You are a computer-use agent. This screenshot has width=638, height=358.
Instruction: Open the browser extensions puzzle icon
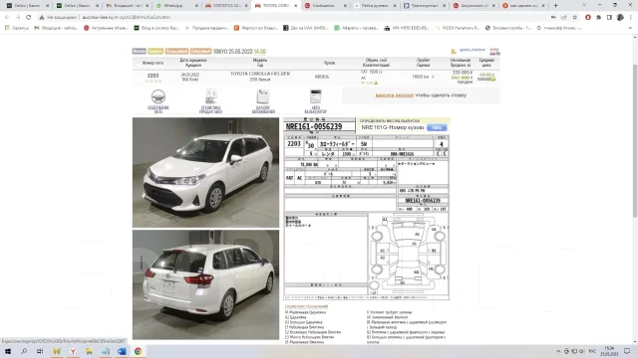click(598, 18)
